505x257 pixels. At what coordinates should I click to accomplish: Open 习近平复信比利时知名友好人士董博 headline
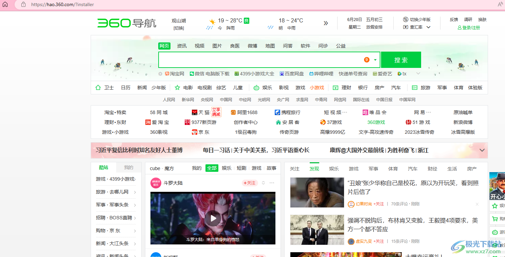(x=139, y=150)
